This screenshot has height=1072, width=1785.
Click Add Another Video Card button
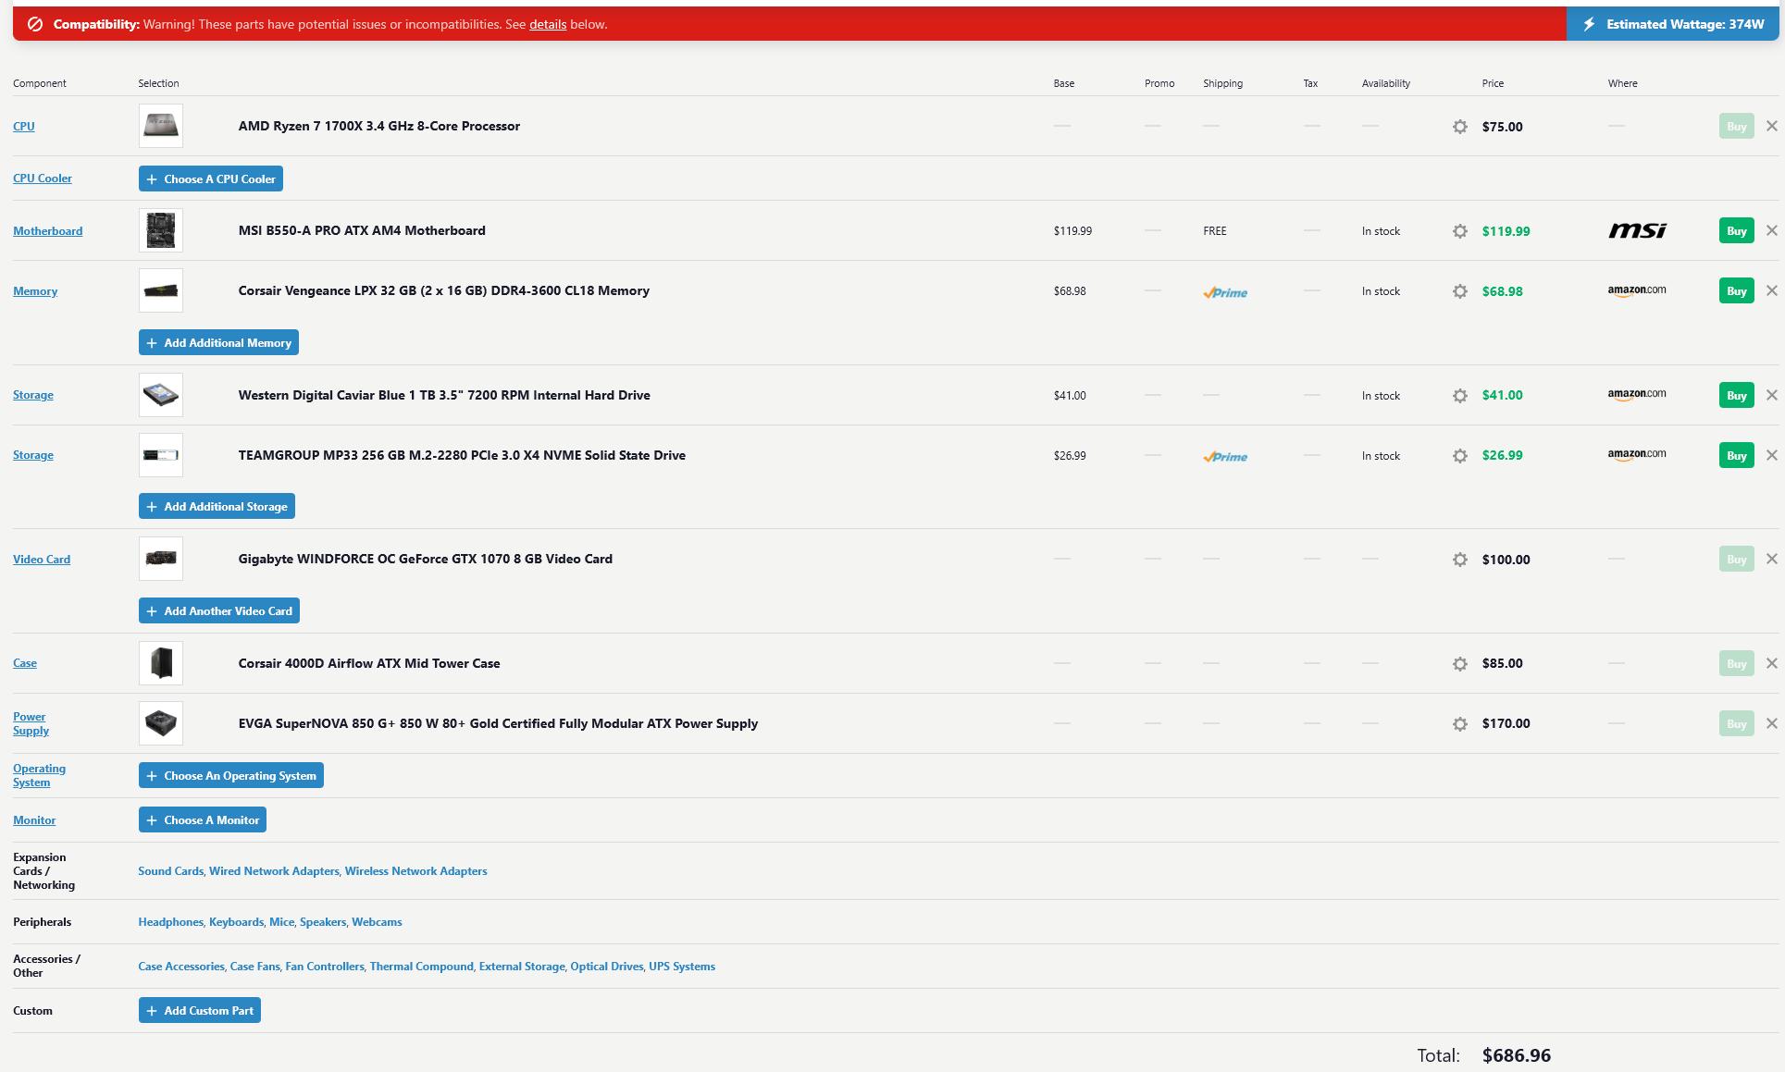coord(219,610)
